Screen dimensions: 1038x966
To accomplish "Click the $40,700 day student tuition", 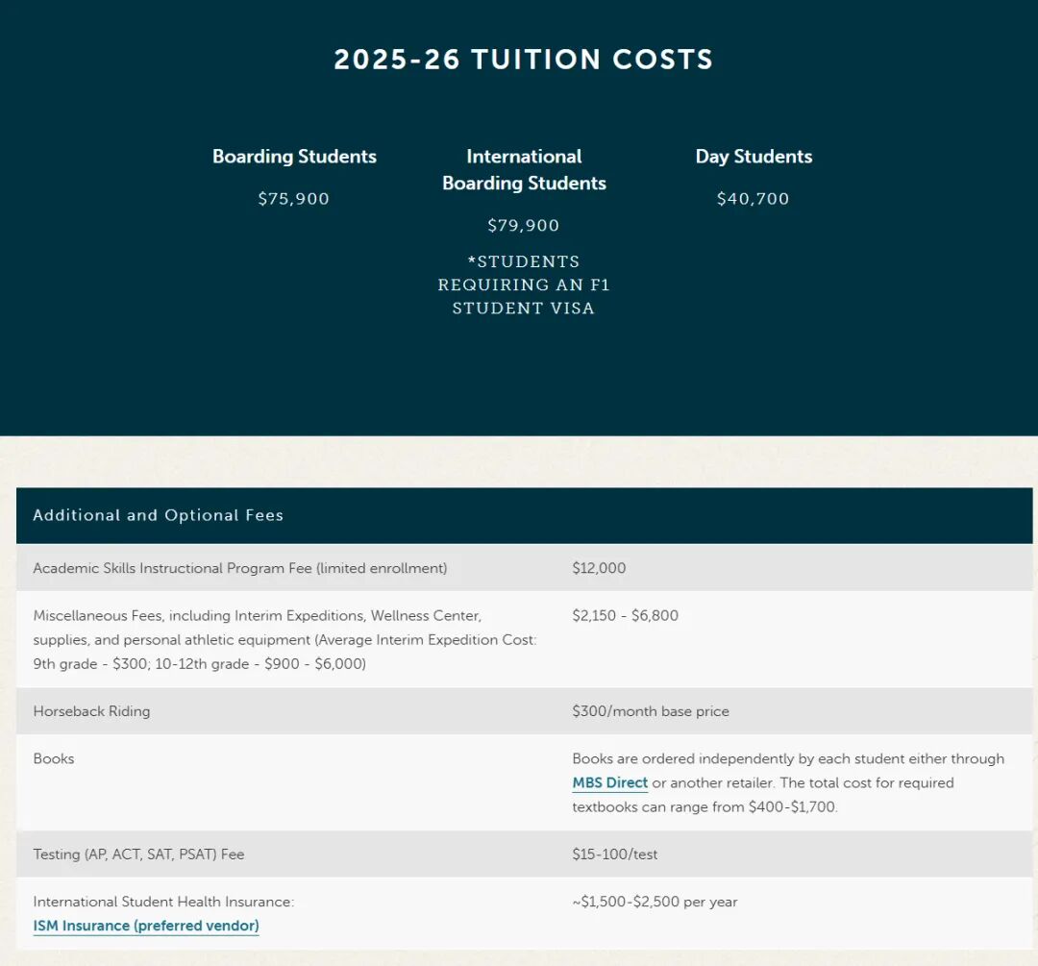I will (x=754, y=199).
